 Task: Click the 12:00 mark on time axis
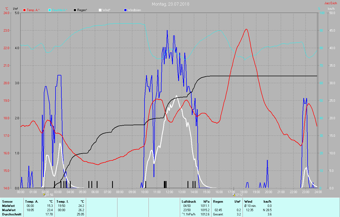pos(169,192)
